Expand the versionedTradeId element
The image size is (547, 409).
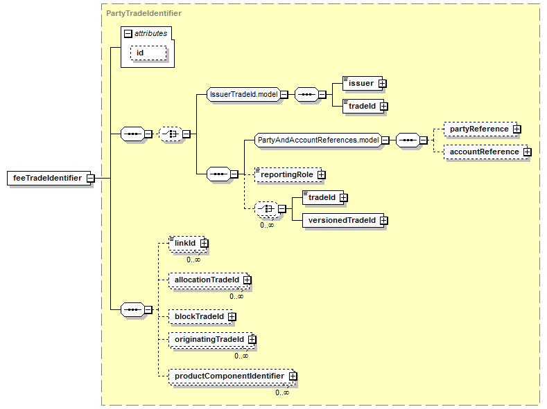(x=384, y=221)
